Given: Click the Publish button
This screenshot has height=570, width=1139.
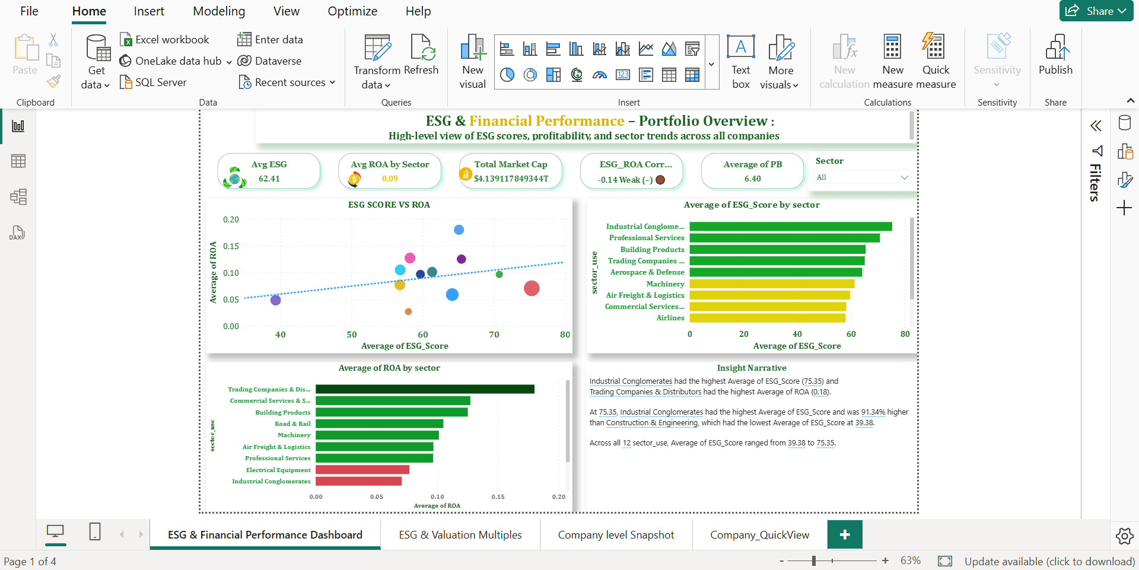Looking at the screenshot, I should (x=1055, y=55).
